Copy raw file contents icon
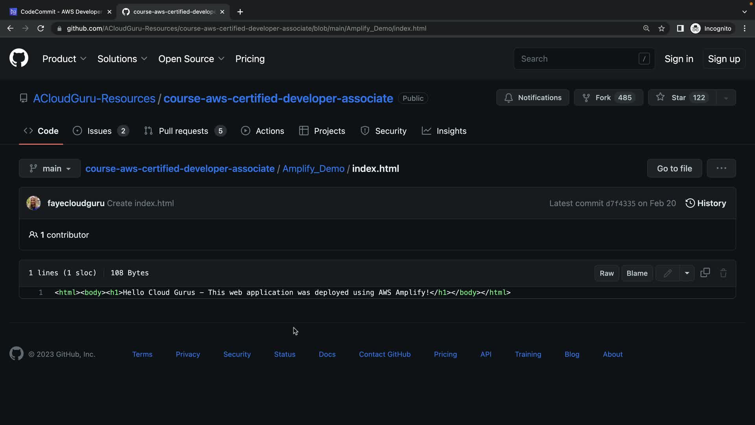755x425 pixels. click(x=705, y=273)
